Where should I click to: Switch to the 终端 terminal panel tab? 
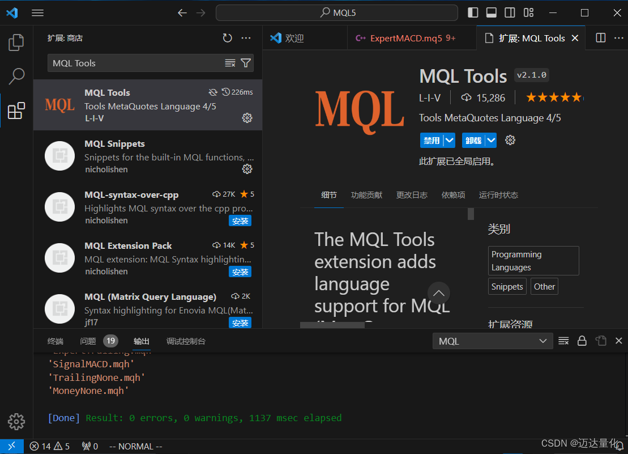(55, 341)
